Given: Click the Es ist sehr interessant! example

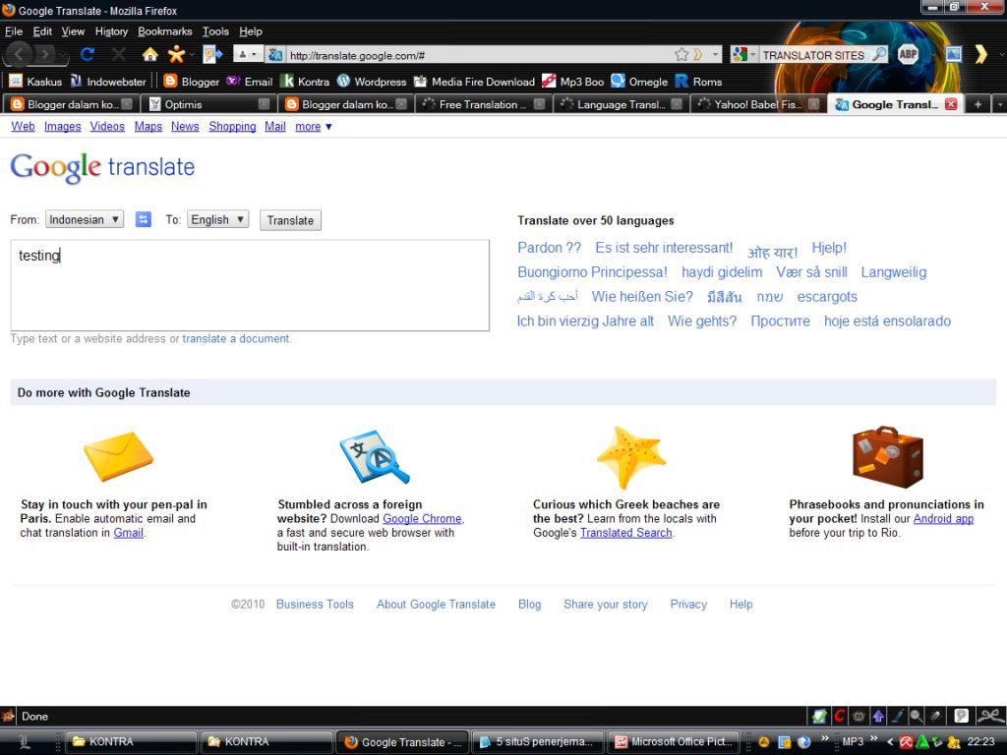Looking at the screenshot, I should click(664, 248).
